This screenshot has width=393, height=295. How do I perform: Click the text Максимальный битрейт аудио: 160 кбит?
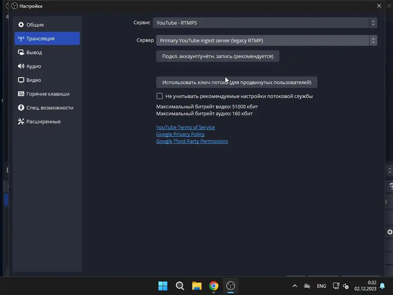click(204, 113)
